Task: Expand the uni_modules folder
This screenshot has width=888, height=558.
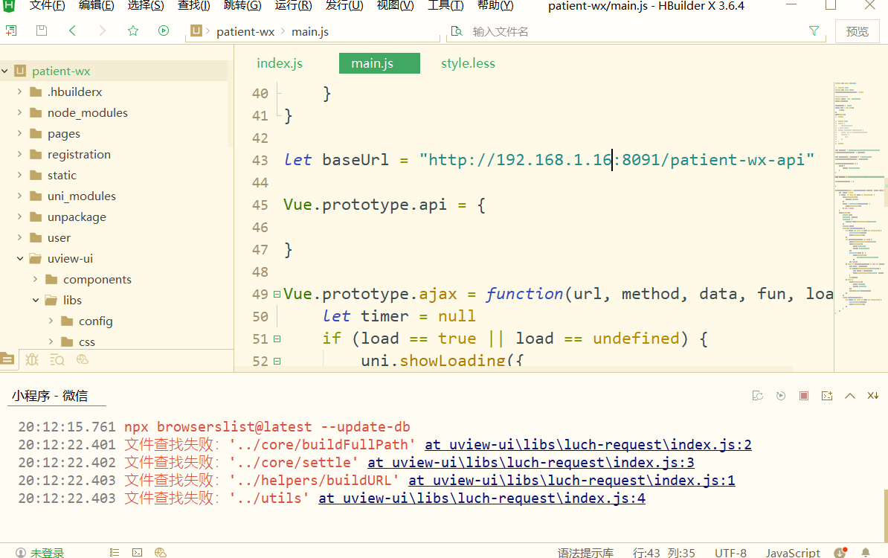Action: (20, 196)
